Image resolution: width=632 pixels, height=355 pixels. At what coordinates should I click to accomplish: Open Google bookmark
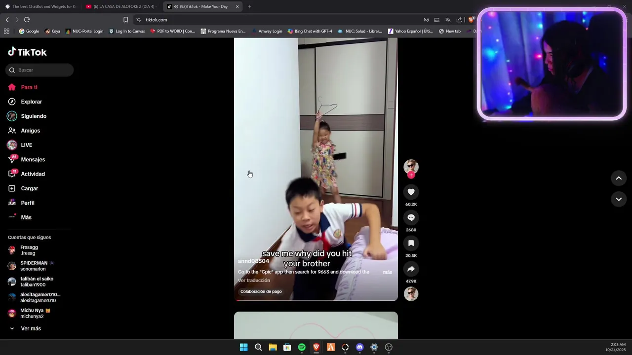(x=29, y=31)
